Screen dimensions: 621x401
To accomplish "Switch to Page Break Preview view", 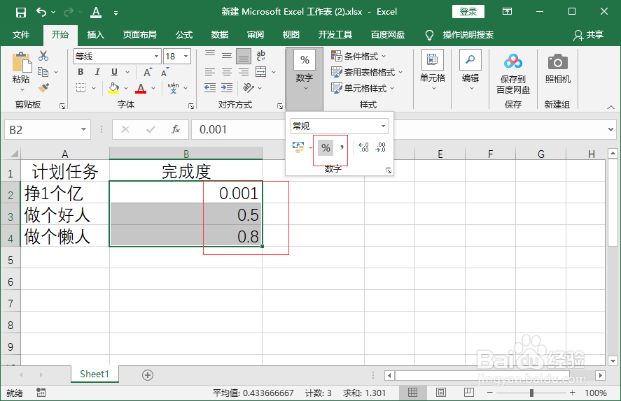I will click(x=468, y=393).
